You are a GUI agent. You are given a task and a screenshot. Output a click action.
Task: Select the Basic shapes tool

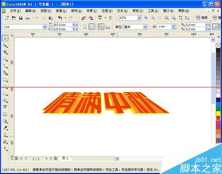[5, 101]
